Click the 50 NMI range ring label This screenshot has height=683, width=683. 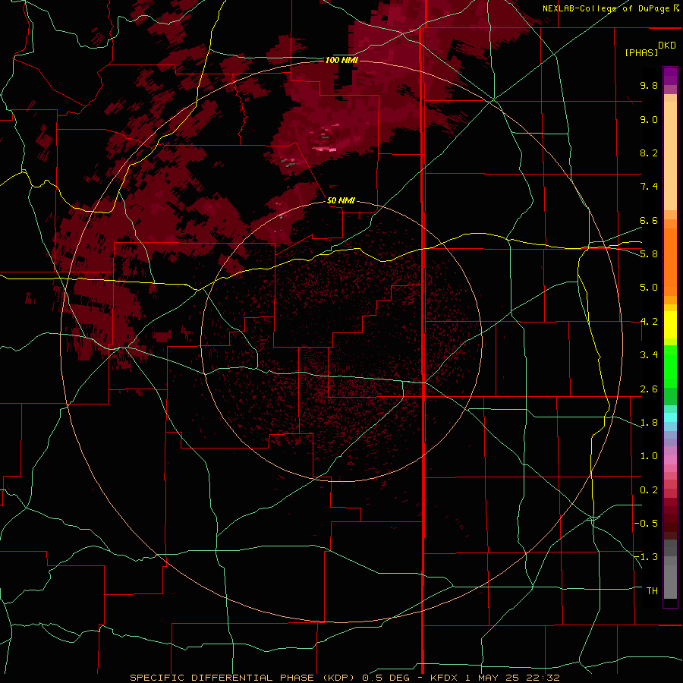click(341, 200)
